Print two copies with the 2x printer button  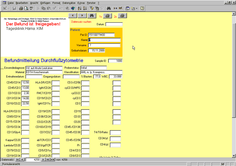pyautogui.click(x=122, y=15)
